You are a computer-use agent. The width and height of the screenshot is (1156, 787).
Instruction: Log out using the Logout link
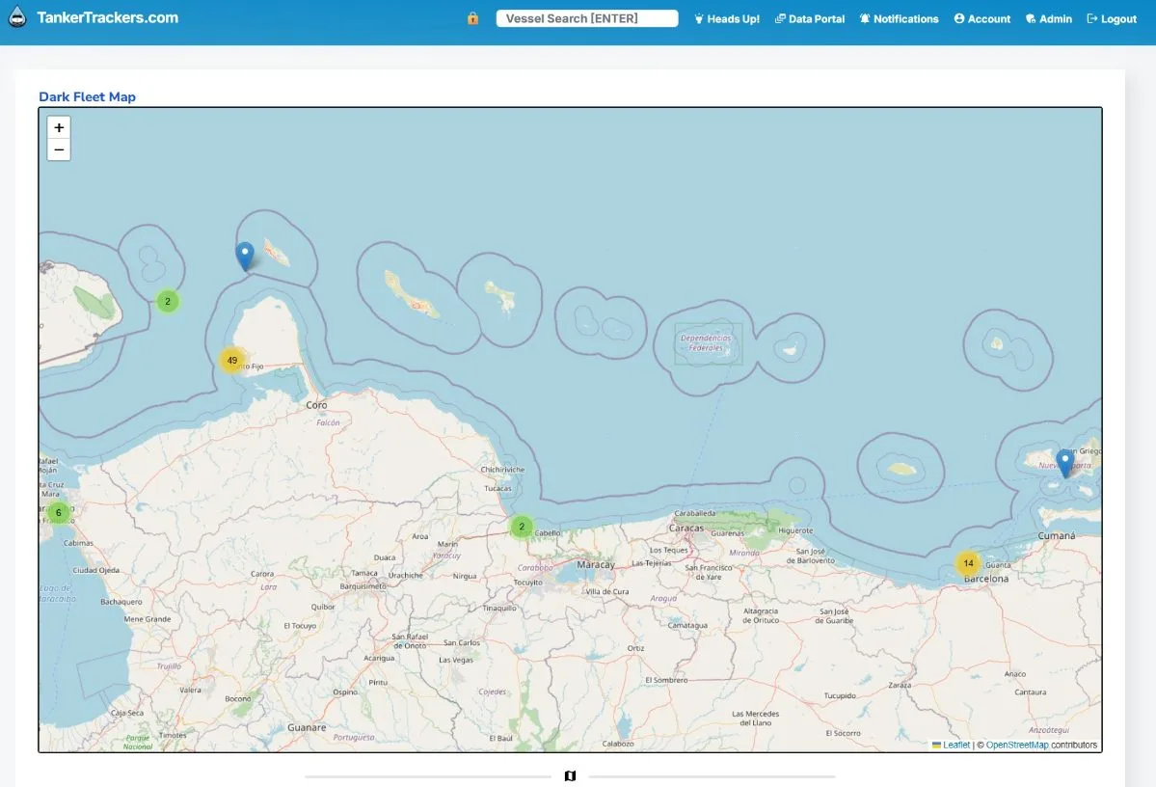[1112, 19]
